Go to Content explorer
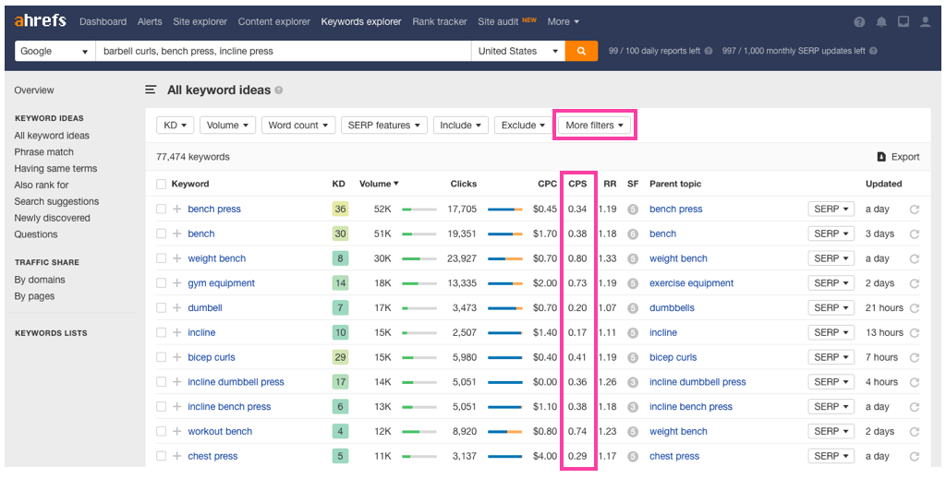 [x=273, y=22]
